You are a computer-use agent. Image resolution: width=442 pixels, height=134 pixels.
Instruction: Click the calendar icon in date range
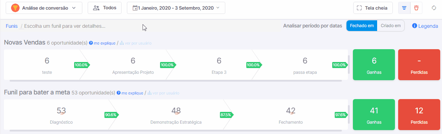(135, 8)
